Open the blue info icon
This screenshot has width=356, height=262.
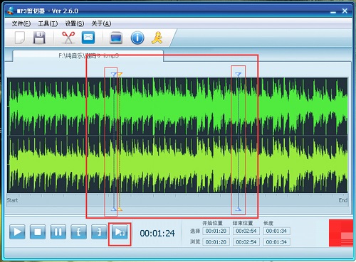(x=137, y=38)
